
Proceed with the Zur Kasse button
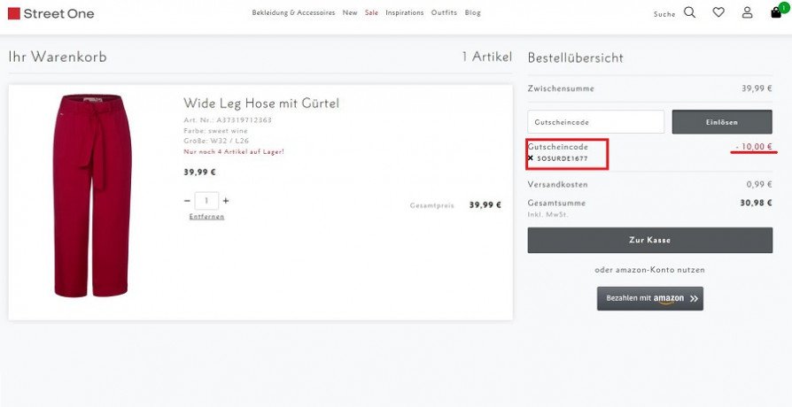click(650, 240)
